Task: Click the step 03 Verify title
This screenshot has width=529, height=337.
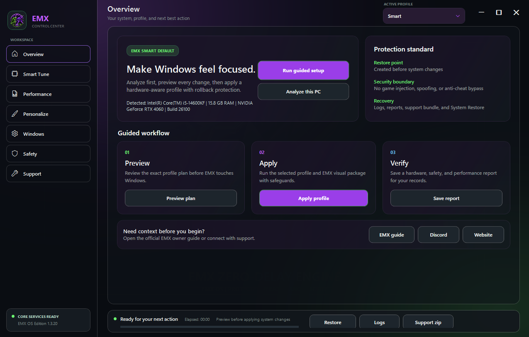Action: click(x=400, y=163)
